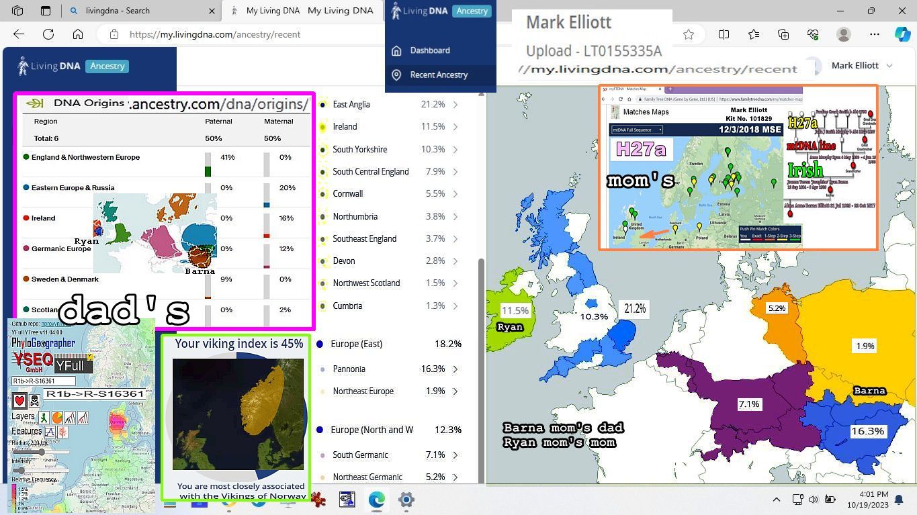The height and width of the screenshot is (515, 917).
Task: Go back using browser back arrow
Action: [x=19, y=34]
